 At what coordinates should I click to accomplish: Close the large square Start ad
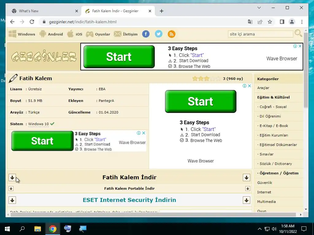tap(249, 86)
